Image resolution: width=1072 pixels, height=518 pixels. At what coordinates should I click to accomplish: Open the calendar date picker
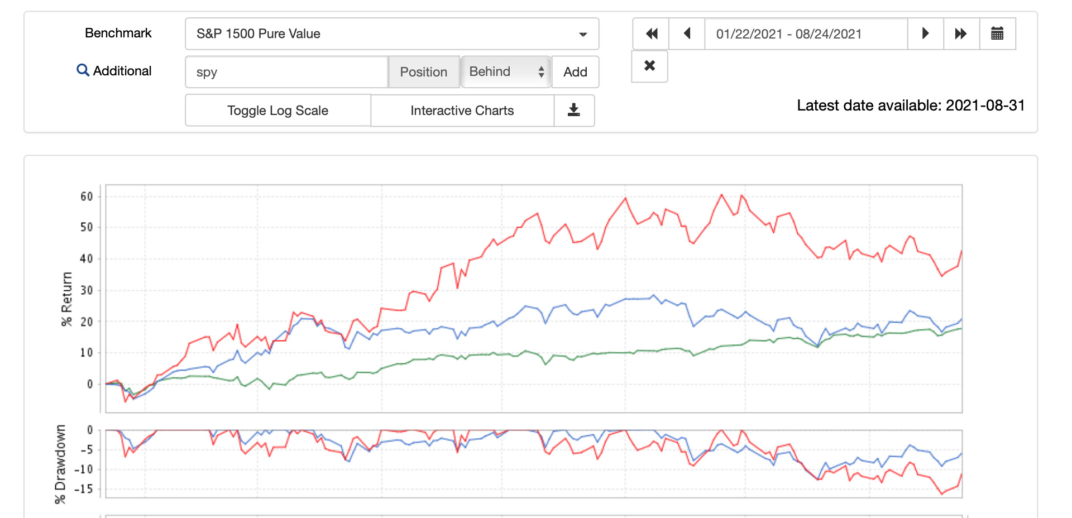[x=997, y=34]
